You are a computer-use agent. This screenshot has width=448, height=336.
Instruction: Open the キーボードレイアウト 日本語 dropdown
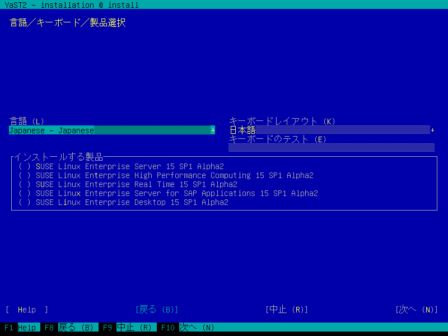(329, 130)
